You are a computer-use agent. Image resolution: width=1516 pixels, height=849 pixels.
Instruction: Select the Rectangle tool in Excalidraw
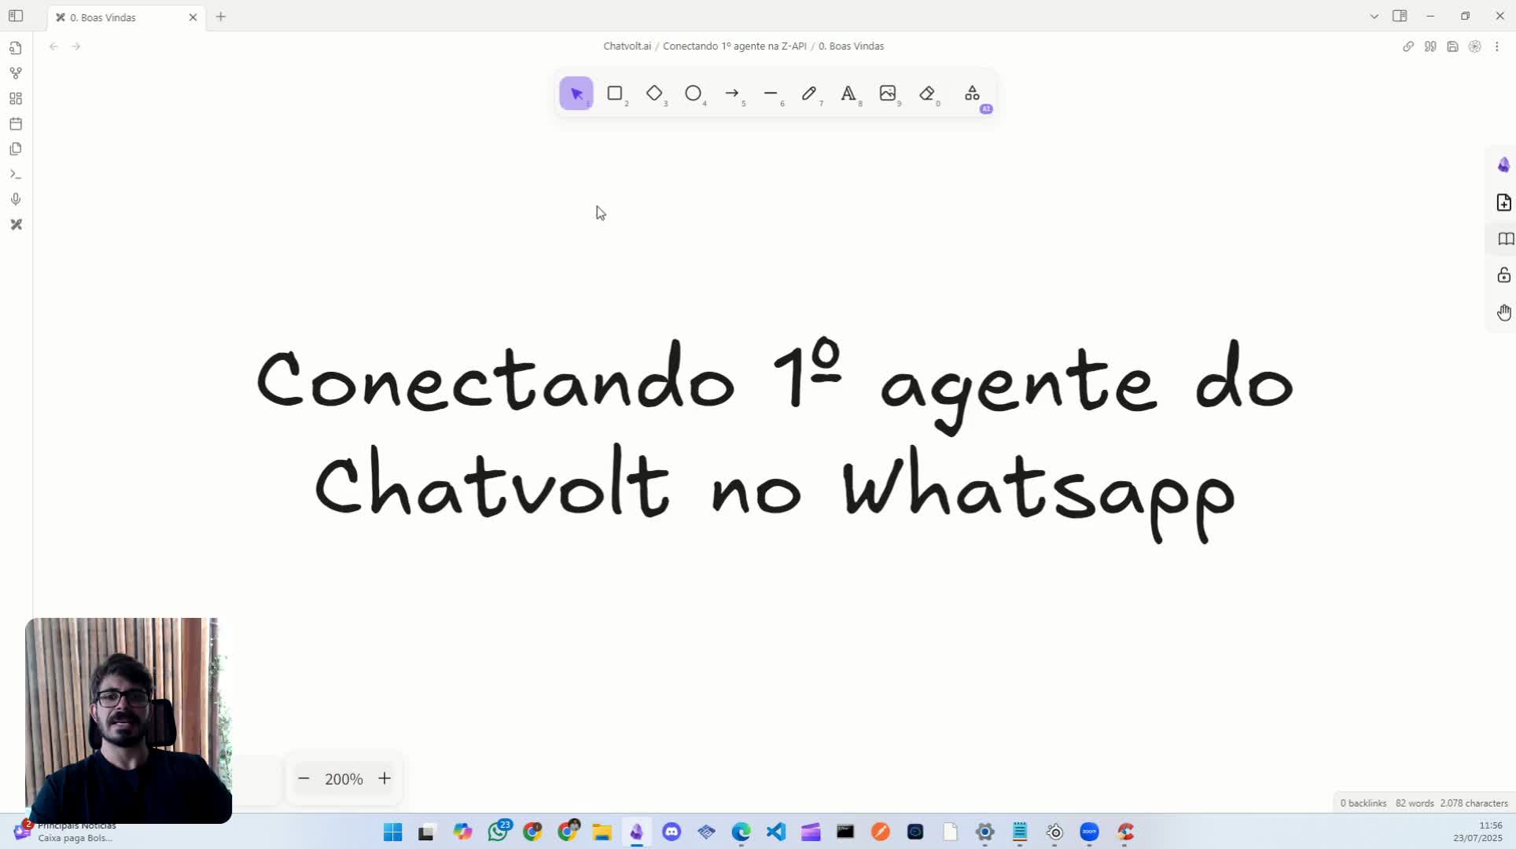click(x=616, y=93)
